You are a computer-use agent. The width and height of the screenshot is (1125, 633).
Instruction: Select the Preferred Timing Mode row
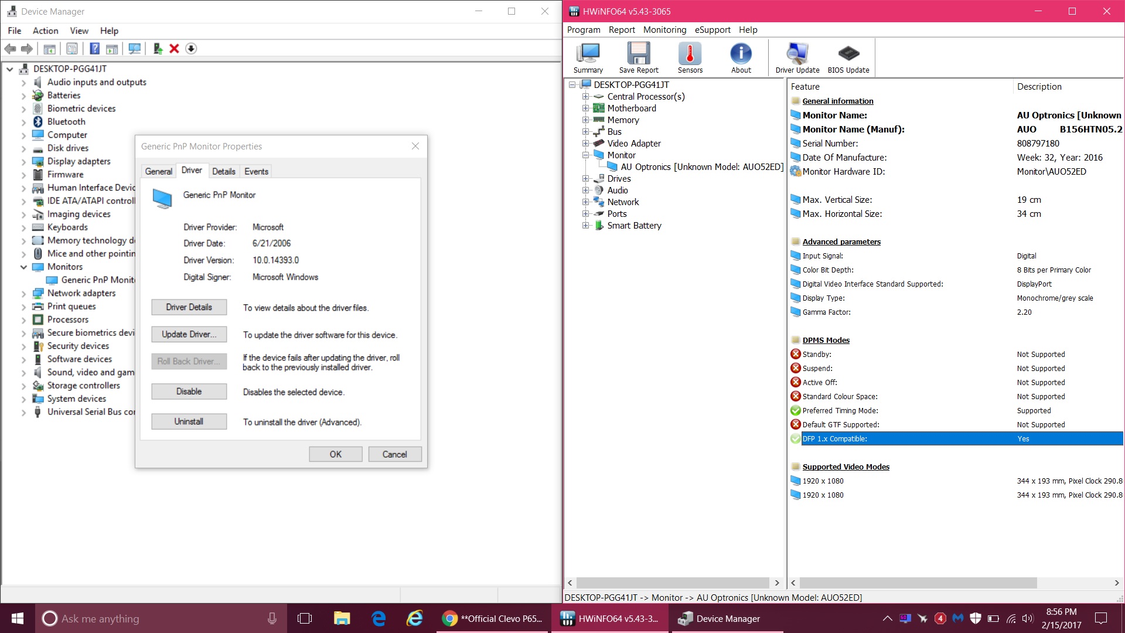point(956,410)
